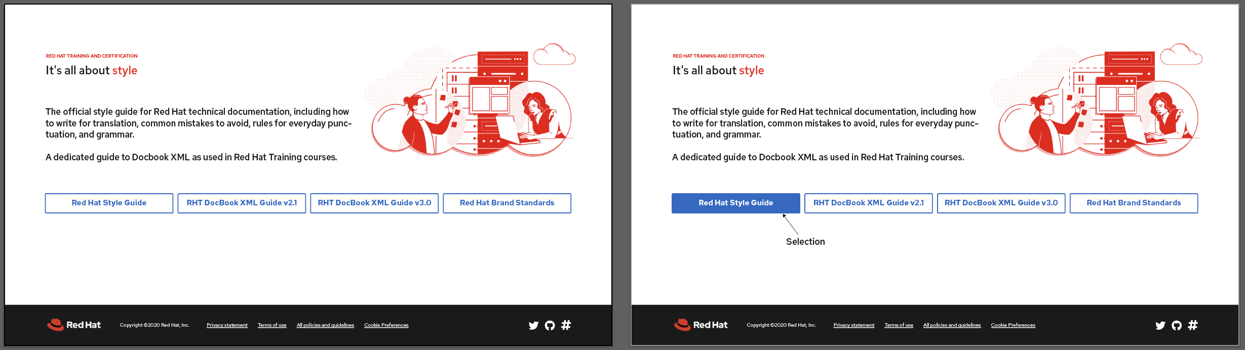
Task: Open Cookie Preferences link in left footer
Action: (386, 325)
